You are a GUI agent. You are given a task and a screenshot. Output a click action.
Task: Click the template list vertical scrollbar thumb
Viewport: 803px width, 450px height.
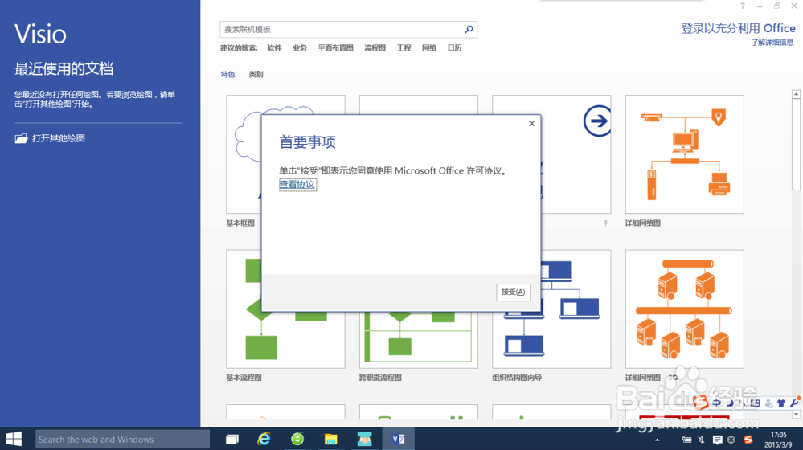pyautogui.click(x=796, y=145)
